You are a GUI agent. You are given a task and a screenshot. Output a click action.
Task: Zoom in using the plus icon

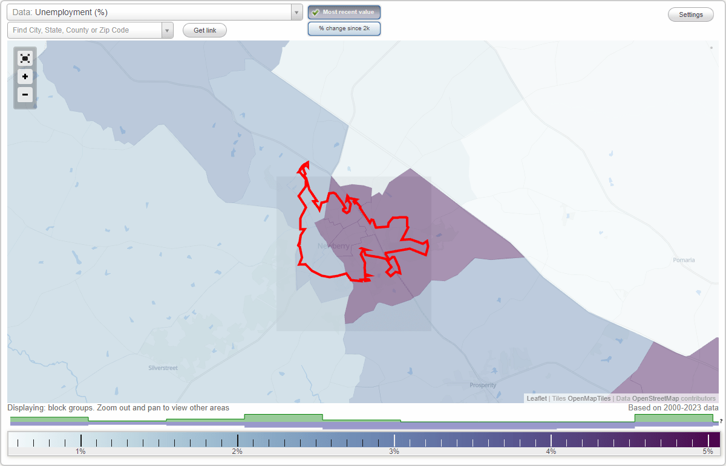pos(25,76)
